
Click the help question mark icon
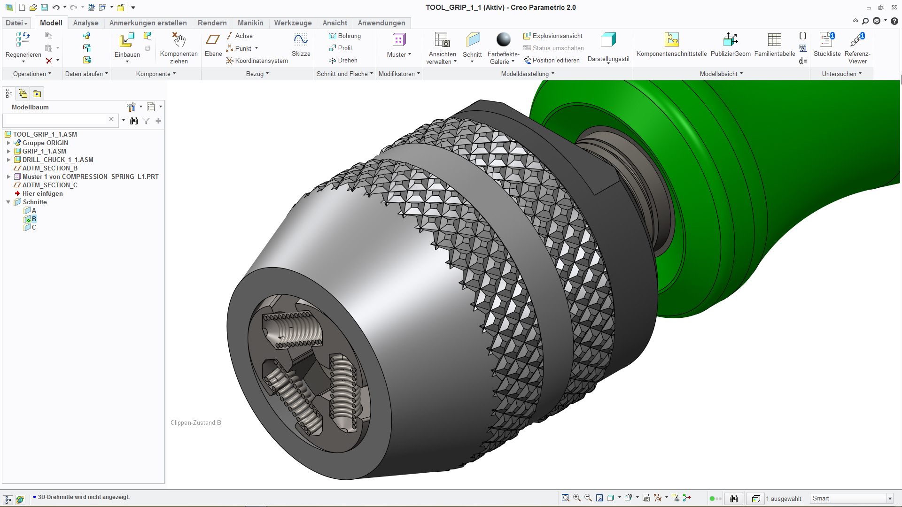(894, 21)
